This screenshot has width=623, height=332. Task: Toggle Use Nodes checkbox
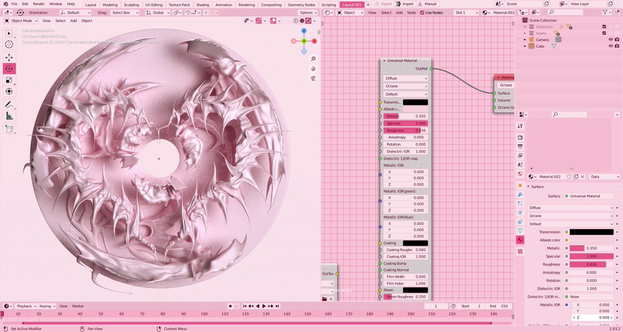(x=422, y=12)
